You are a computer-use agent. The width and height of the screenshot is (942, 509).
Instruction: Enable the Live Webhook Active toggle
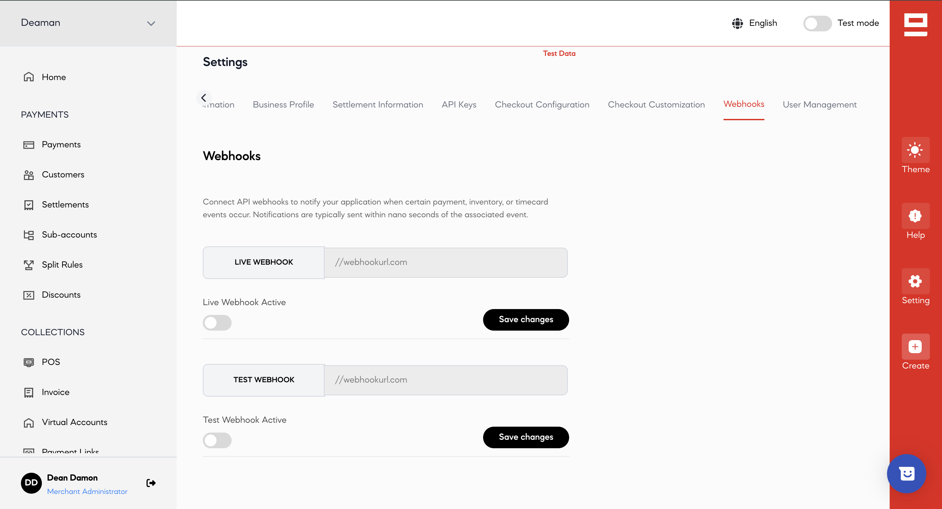tap(217, 323)
